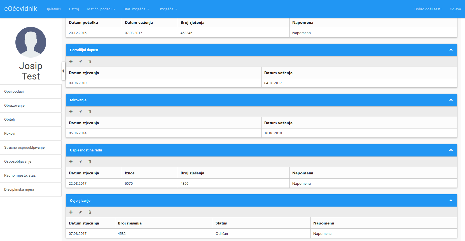Delete Uspješnost na radu entry
The height and width of the screenshot is (241, 465).
pos(90,162)
